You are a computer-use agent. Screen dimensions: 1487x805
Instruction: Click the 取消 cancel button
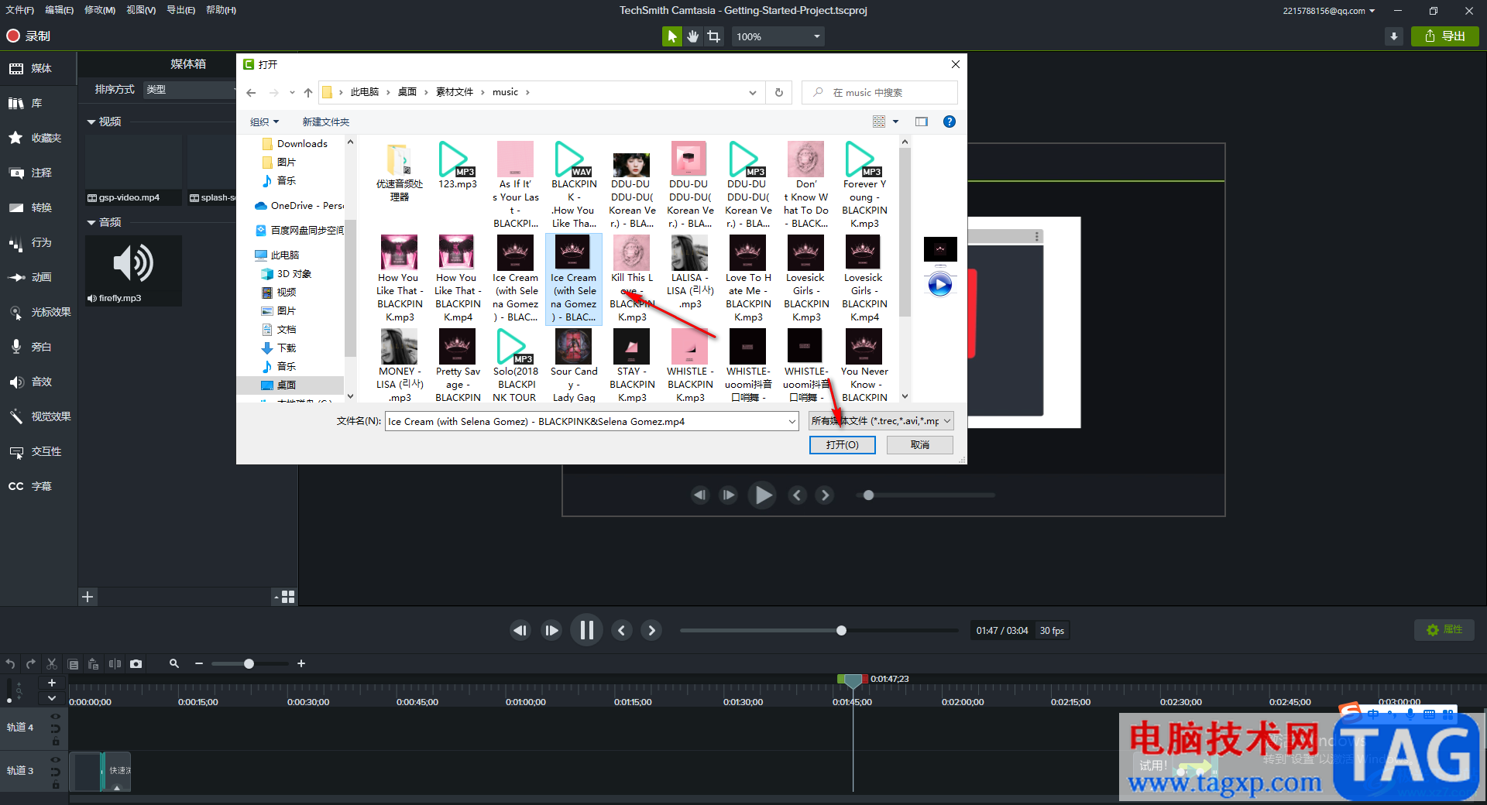(920, 445)
